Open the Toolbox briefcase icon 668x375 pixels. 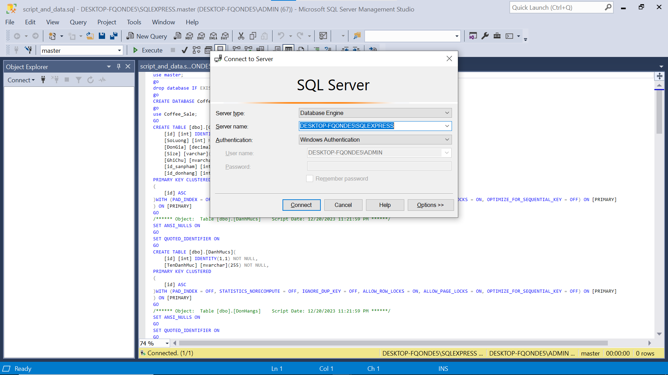tap(497, 36)
